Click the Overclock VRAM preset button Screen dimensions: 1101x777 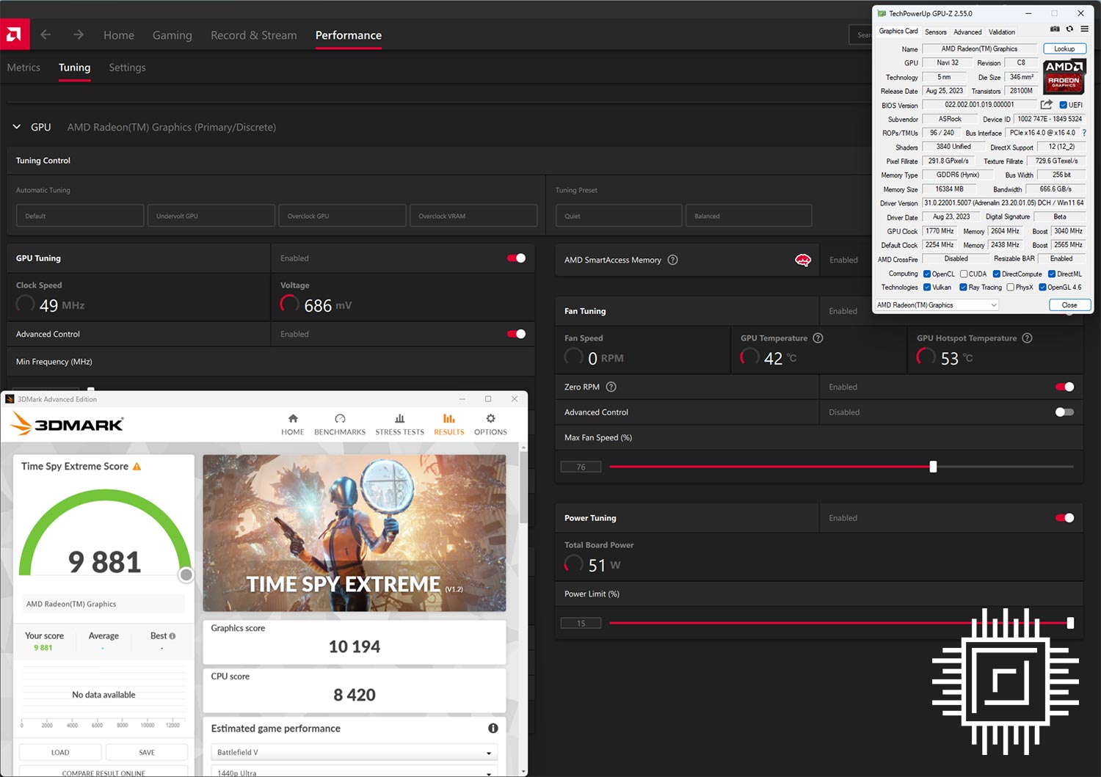pos(473,216)
